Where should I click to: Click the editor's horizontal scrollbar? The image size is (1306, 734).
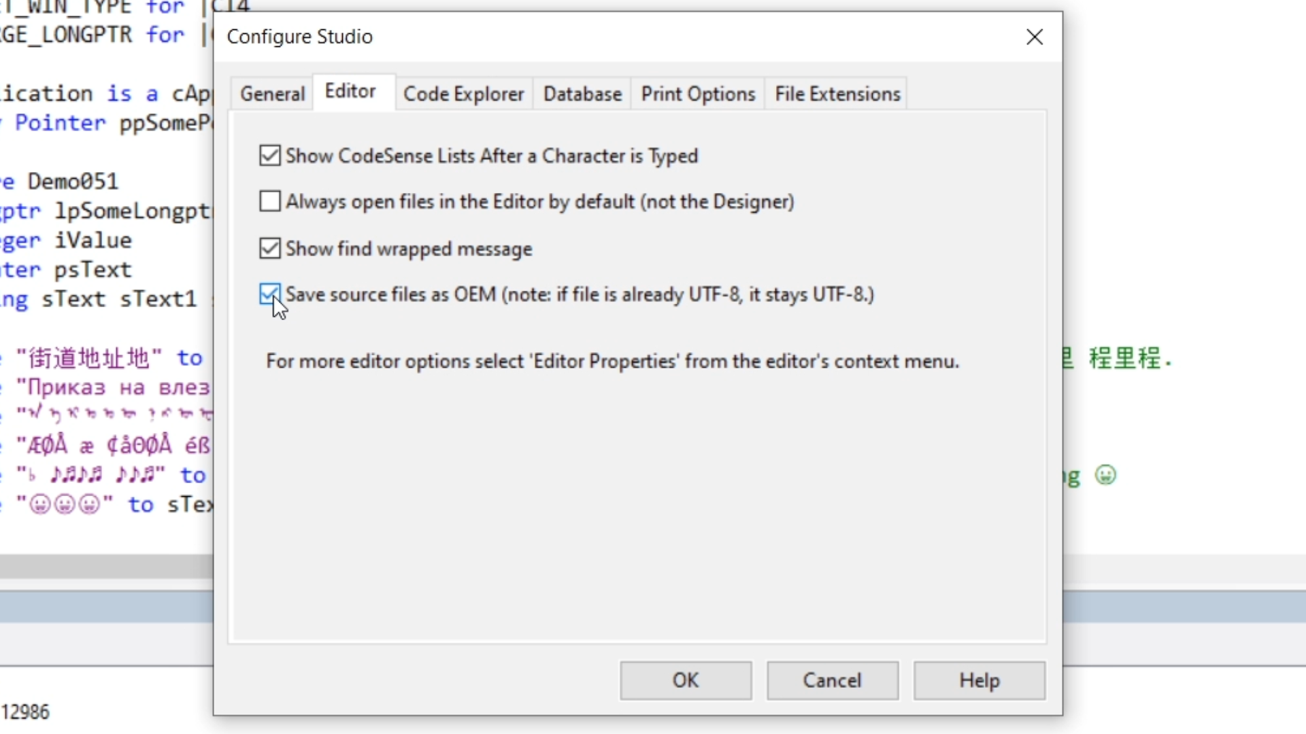[x=102, y=566]
